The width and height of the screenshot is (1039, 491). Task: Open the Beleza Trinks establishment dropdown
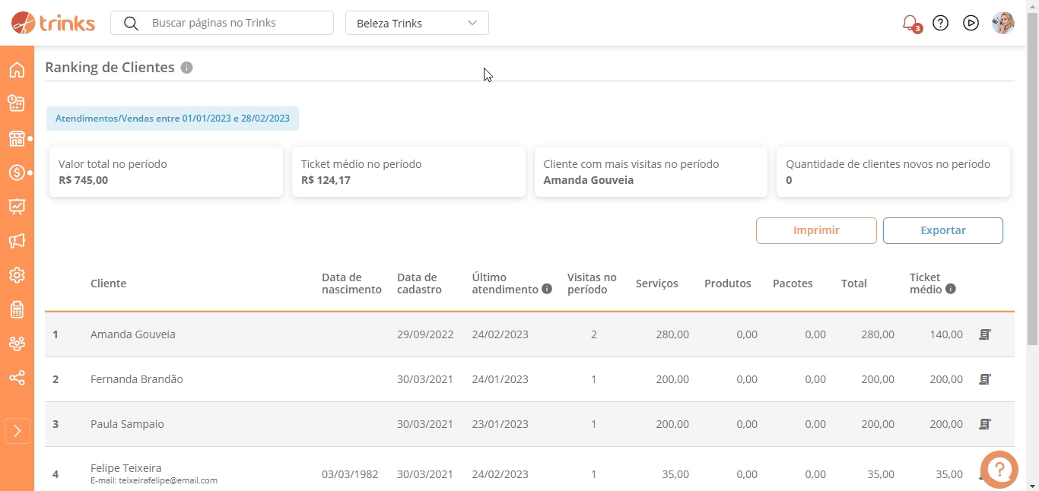[417, 23]
